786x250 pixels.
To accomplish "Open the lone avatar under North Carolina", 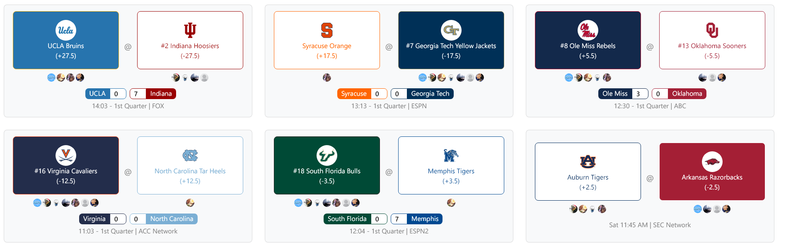I will pos(190,203).
